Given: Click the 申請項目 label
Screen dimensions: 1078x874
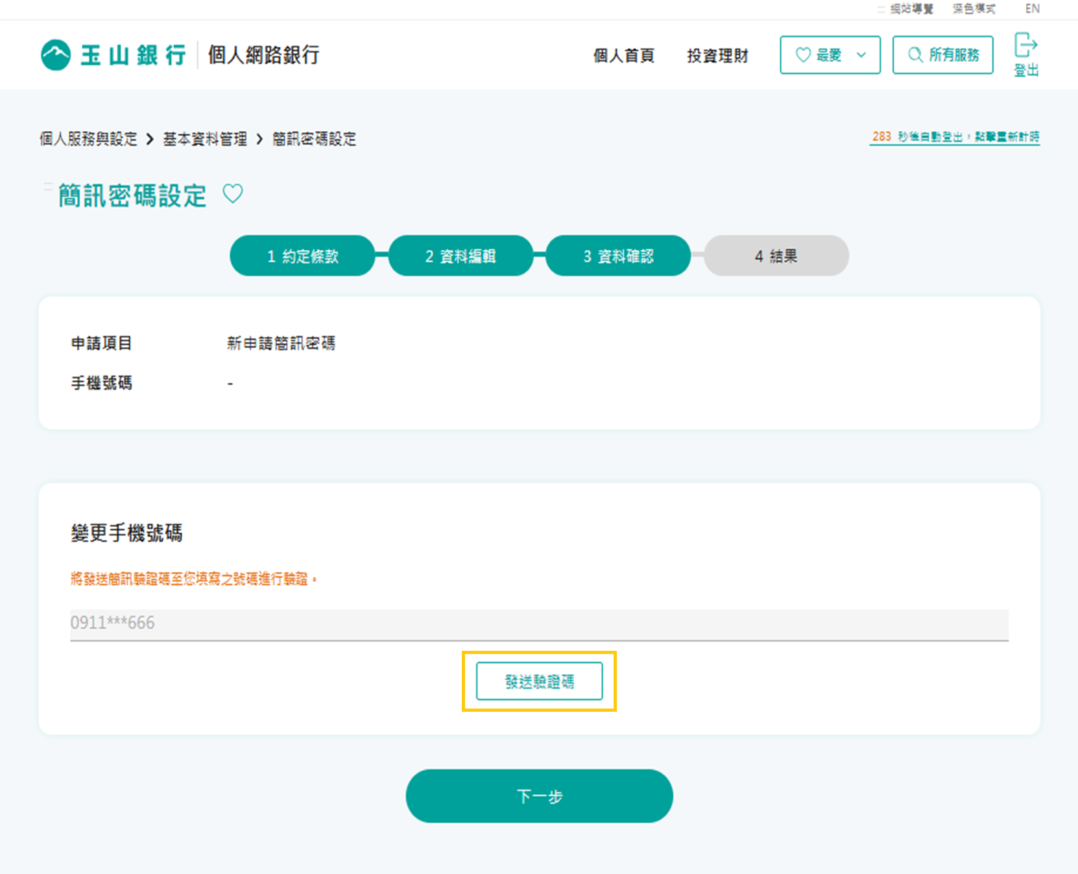Looking at the screenshot, I should click(101, 343).
